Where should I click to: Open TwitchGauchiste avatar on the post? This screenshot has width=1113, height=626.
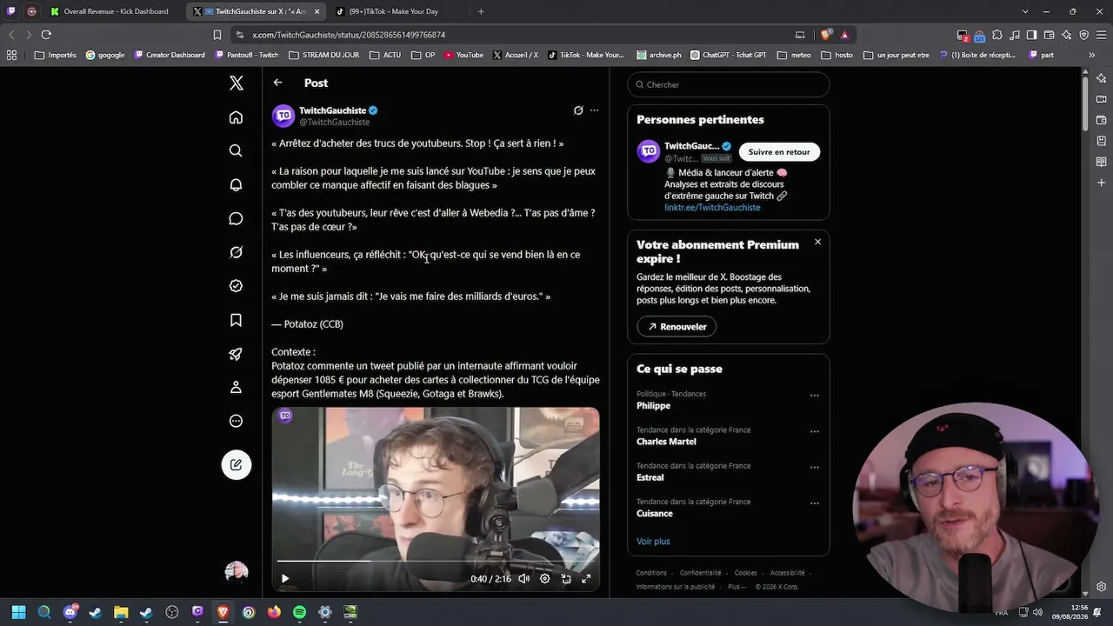(x=283, y=116)
